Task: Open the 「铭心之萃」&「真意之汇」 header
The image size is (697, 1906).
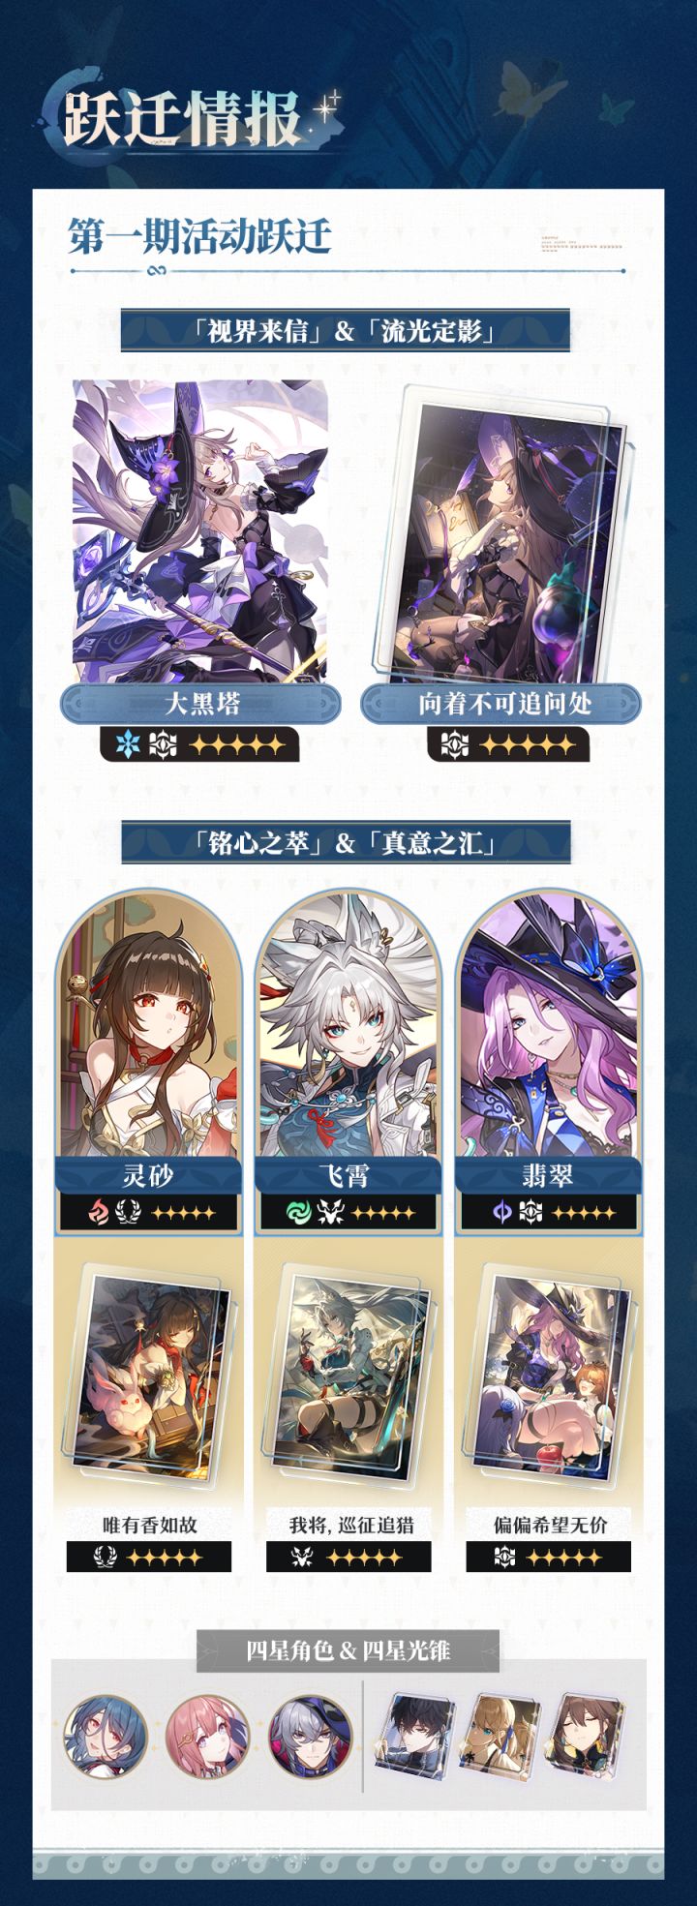Action: pos(346,842)
